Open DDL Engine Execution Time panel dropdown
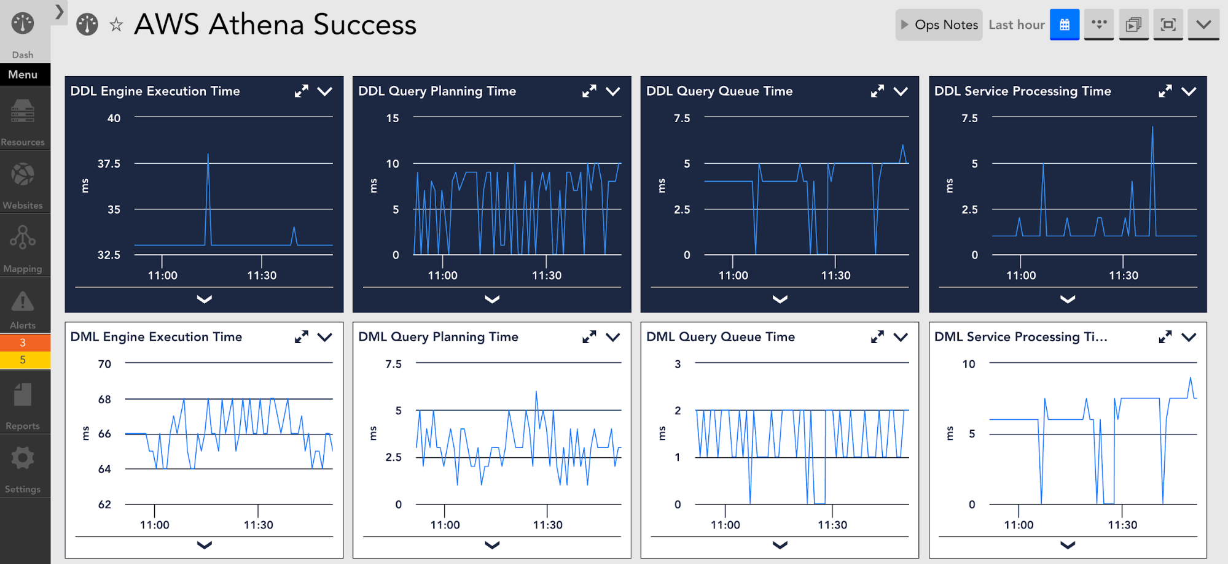The image size is (1228, 564). click(x=326, y=91)
